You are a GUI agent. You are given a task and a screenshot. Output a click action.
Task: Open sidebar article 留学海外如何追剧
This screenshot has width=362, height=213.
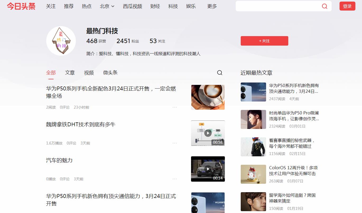[292, 198]
